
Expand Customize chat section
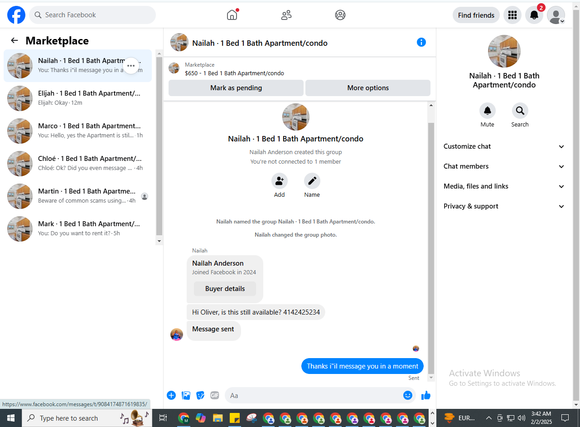pyautogui.click(x=504, y=146)
